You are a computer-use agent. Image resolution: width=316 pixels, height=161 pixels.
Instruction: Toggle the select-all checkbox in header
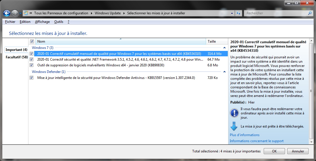(x=32, y=41)
